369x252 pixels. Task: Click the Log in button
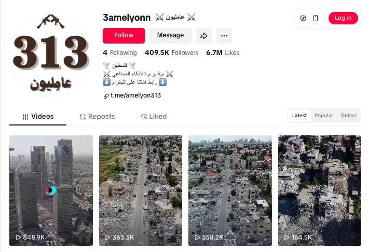343,18
